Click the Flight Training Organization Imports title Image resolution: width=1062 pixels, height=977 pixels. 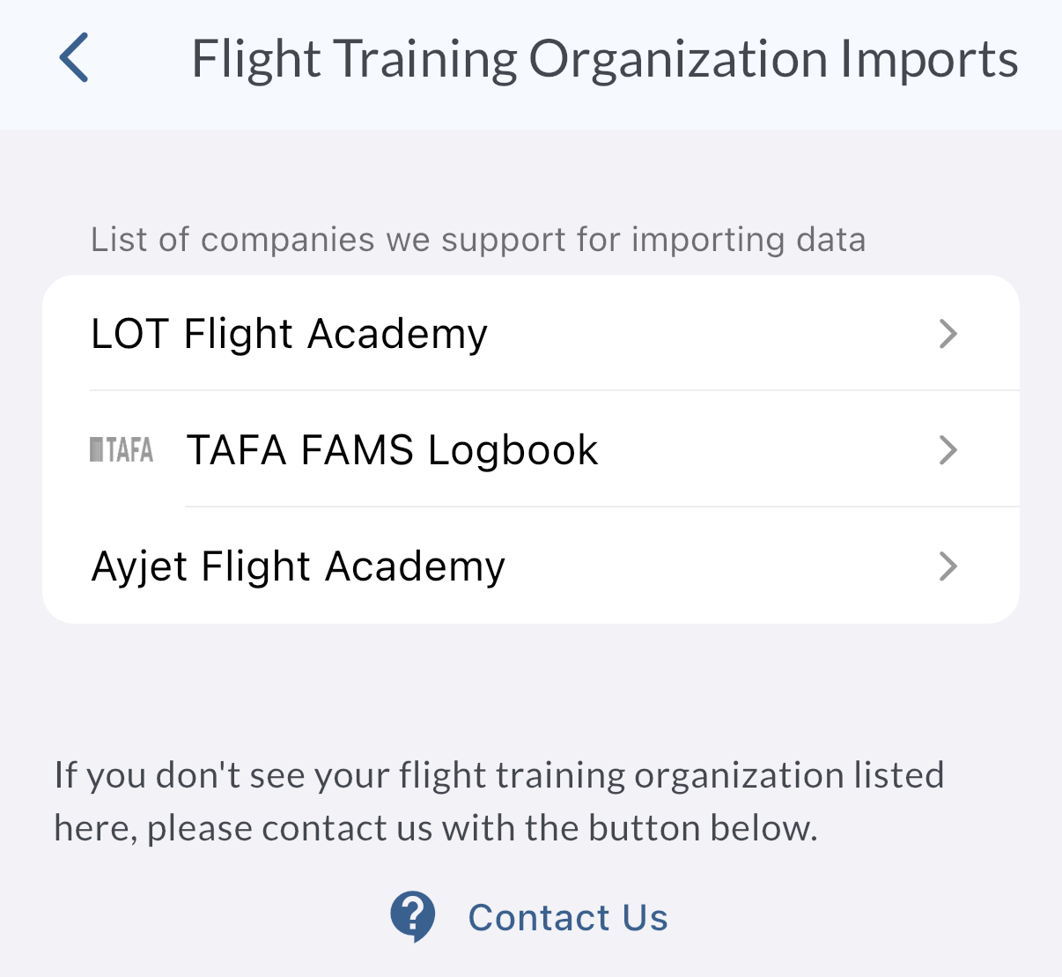tap(604, 59)
